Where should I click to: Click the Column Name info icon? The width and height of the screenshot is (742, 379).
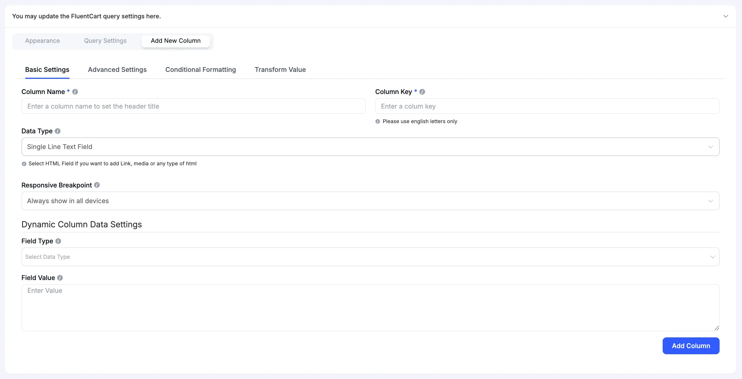(x=75, y=92)
